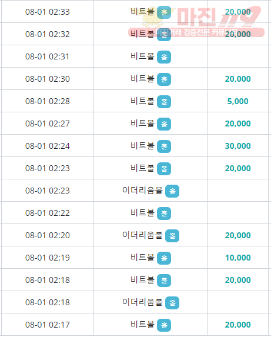The image size is (271, 337).
Task: Click the 20,000 amount at 02:23
Action: coord(237,168)
